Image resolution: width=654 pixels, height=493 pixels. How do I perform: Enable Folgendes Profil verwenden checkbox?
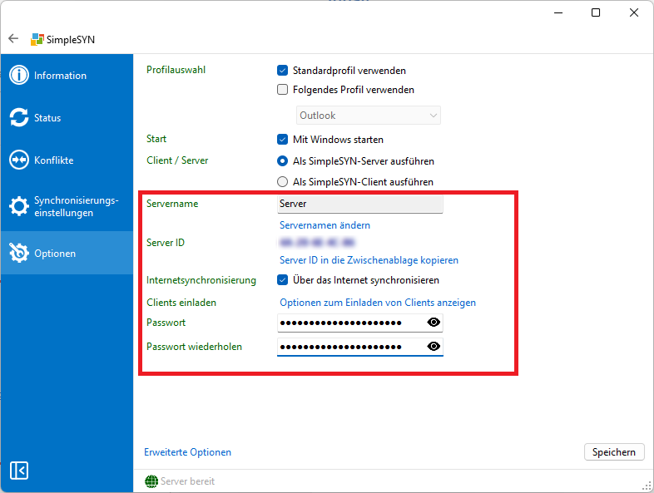click(283, 90)
